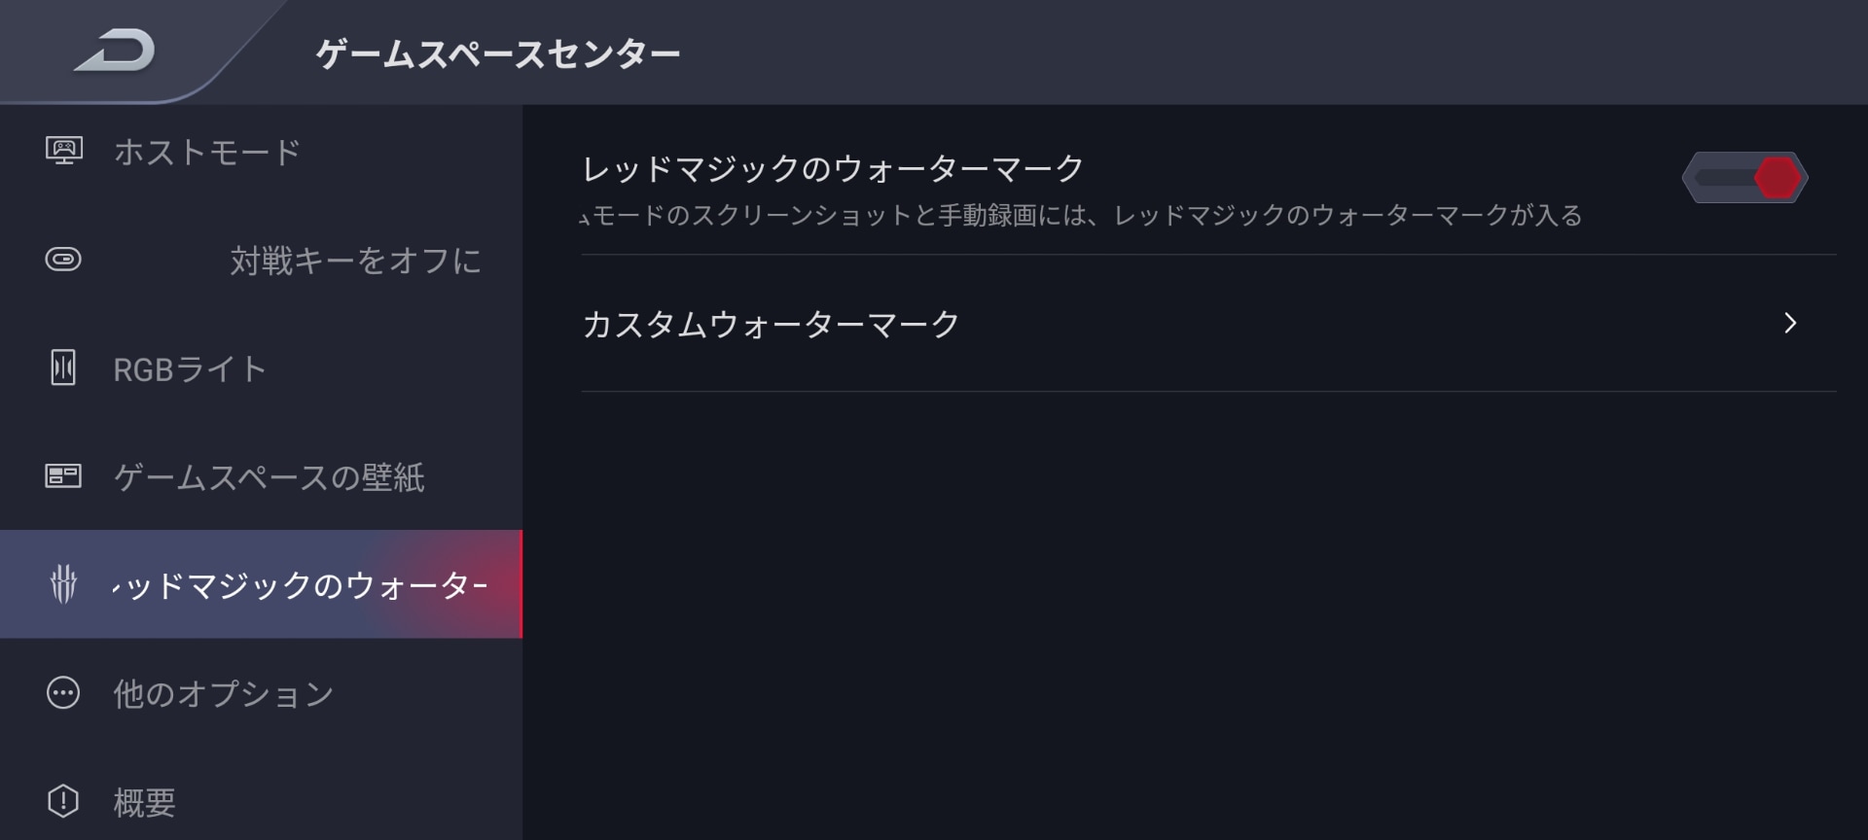Screen dimensions: 1868x840
Task: Click the ゲームスペースセンター header title
Action: pyautogui.click(x=497, y=53)
